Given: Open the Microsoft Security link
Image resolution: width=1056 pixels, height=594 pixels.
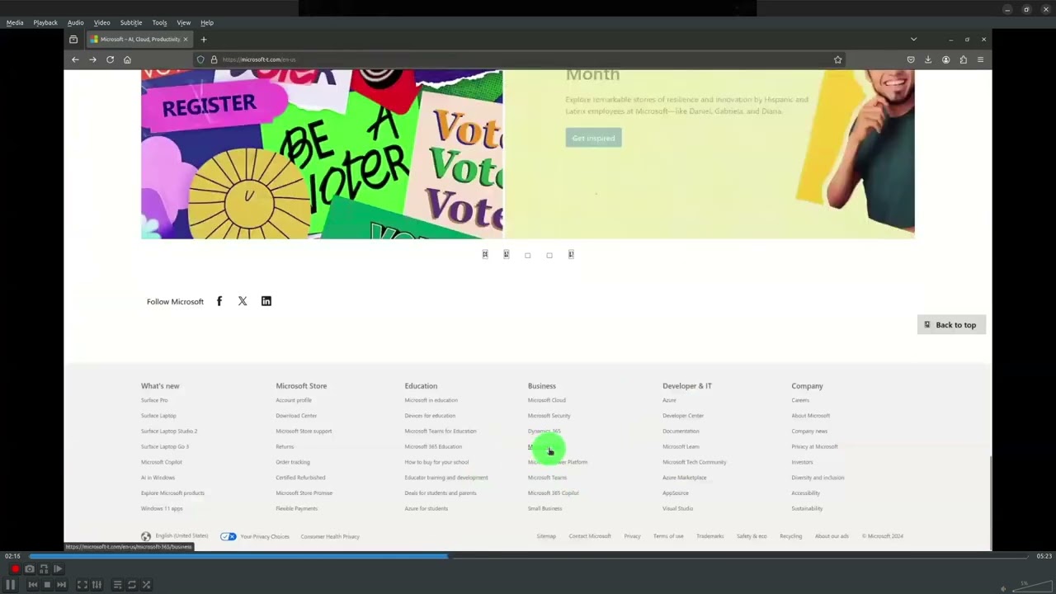Looking at the screenshot, I should (549, 416).
